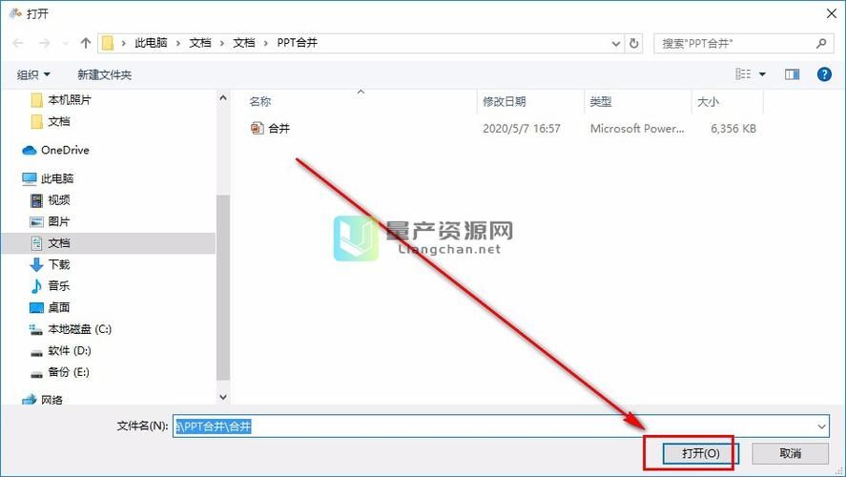Screen dimensions: 846x477
Task: Click the 合并 file's PowerPoint icon
Action: click(x=257, y=129)
